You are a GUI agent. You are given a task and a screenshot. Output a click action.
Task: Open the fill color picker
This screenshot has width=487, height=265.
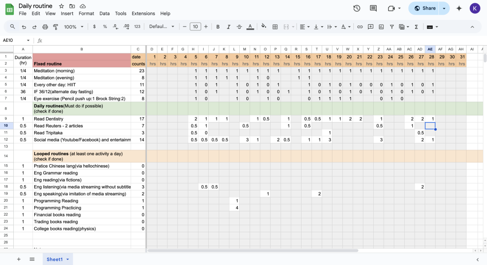[x=263, y=27]
